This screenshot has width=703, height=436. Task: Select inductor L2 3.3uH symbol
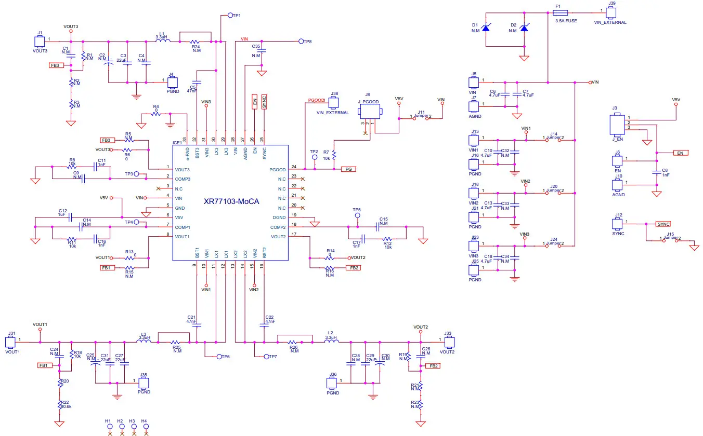pos(331,342)
